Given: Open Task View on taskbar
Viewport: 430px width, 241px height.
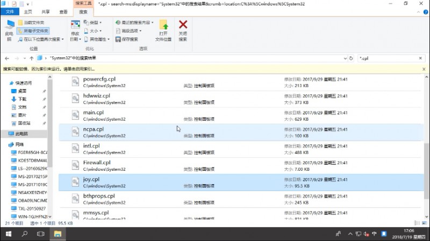Looking at the screenshot, I should [x=41, y=234].
